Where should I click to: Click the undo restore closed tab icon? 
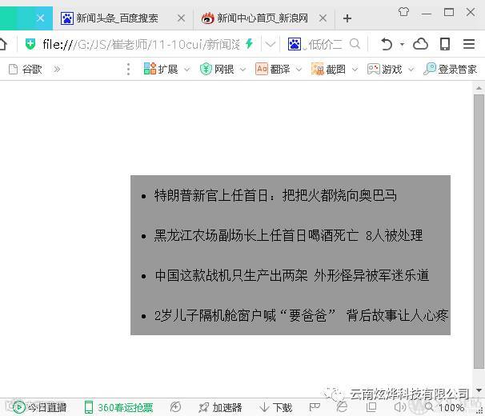click(387, 44)
